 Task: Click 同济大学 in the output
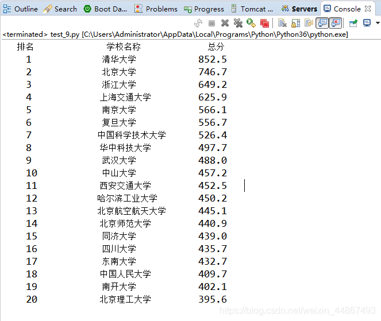point(119,236)
